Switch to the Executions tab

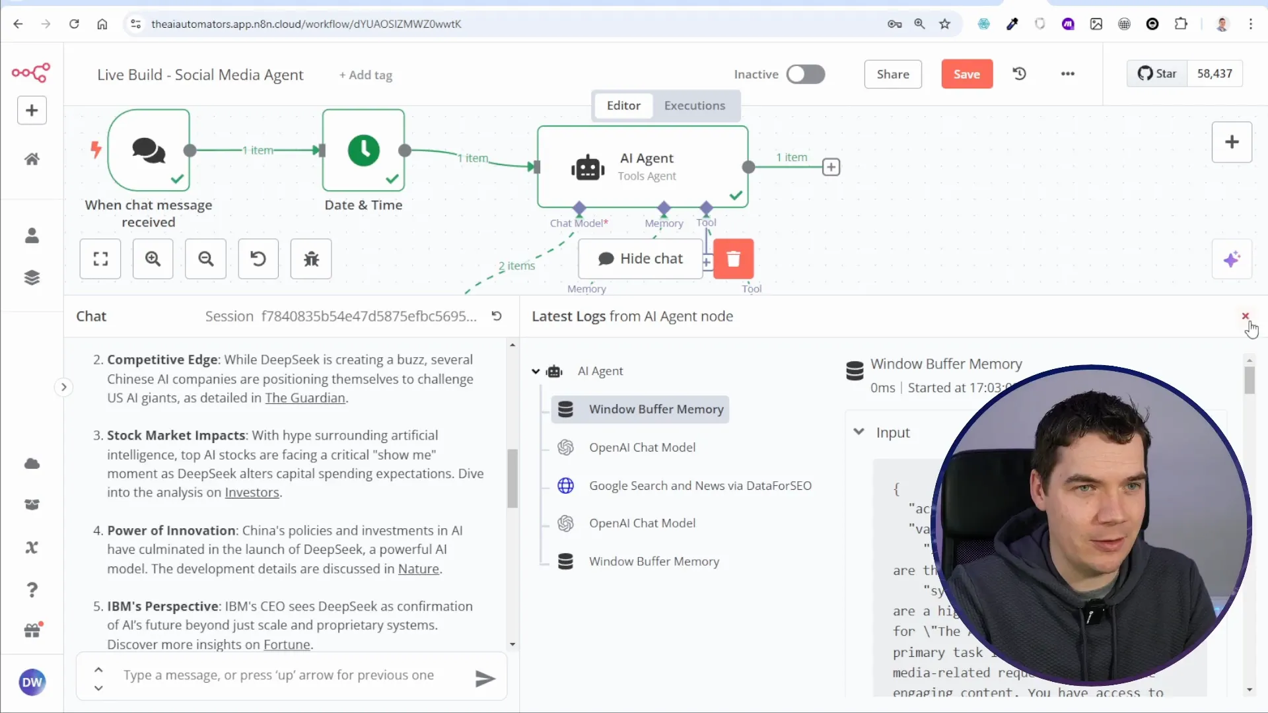click(695, 106)
